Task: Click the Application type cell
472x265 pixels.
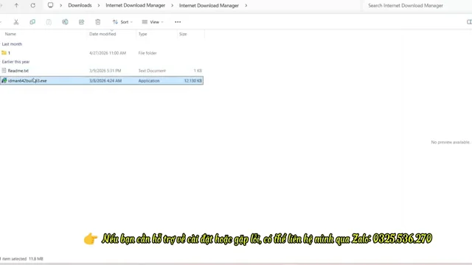Action: 149,80
